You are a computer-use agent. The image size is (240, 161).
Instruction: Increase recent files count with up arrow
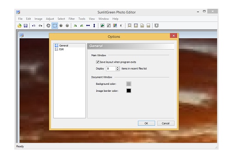coord(117,67)
